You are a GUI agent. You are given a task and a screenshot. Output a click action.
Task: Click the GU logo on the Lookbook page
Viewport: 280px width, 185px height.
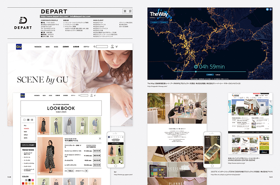point(23,95)
